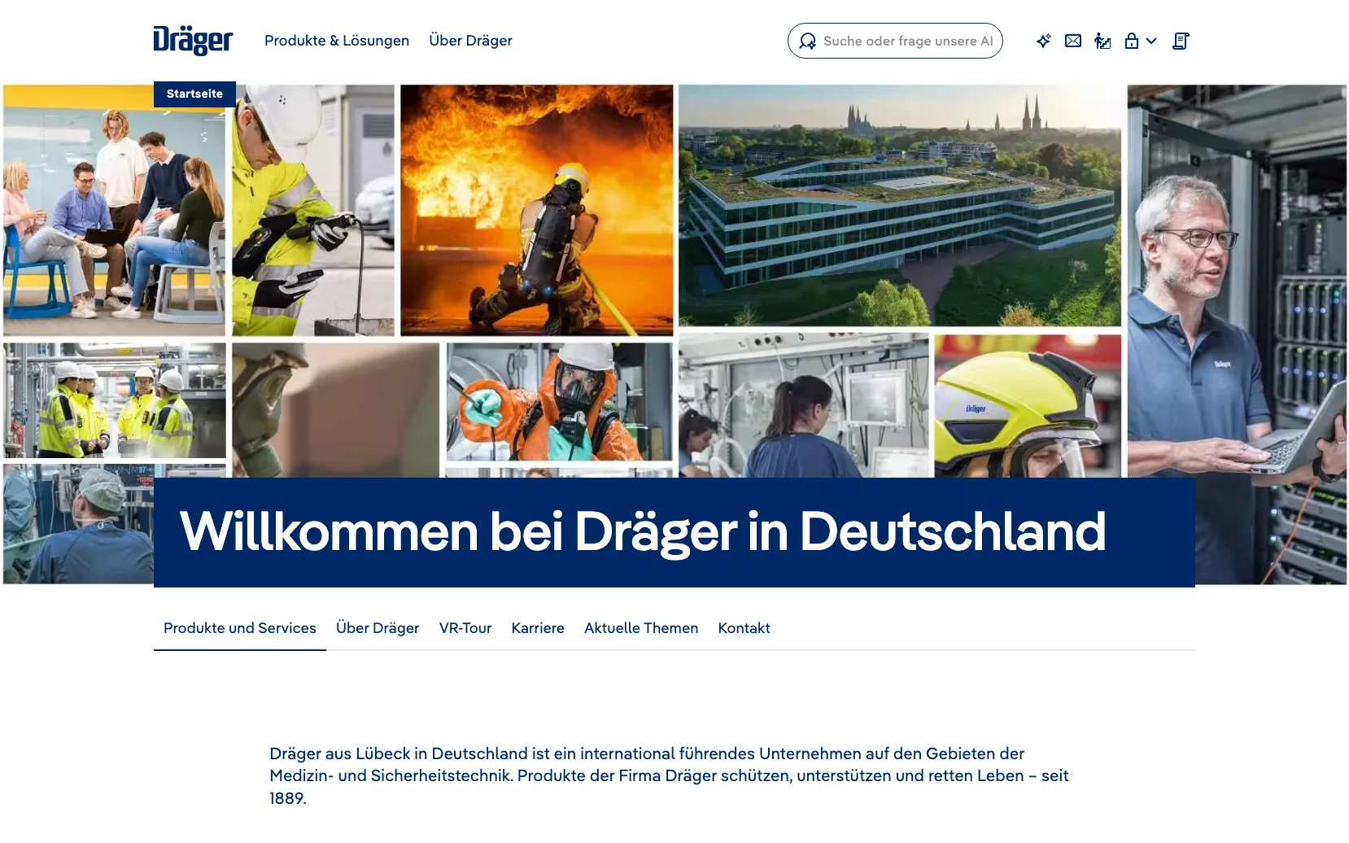Image resolution: width=1349 pixels, height=843 pixels.
Task: Click the 'Dräger aus Lübeck' intro paragraph
Action: coord(670,775)
